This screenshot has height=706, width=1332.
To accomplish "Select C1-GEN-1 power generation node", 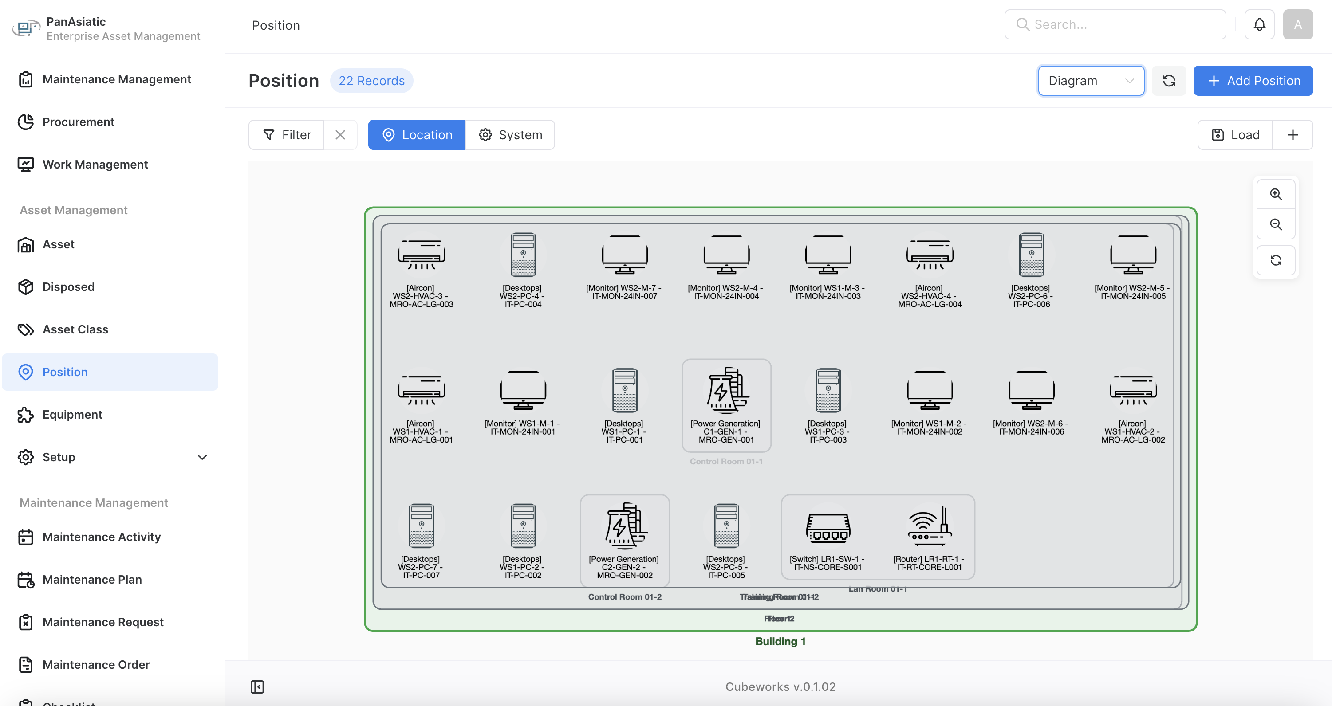I will click(x=726, y=405).
